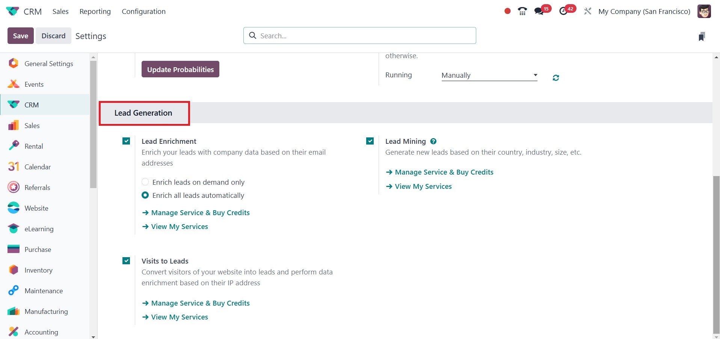Click the Lead Mining help icon
Viewport: 720px width, 339px height.
[x=433, y=142]
